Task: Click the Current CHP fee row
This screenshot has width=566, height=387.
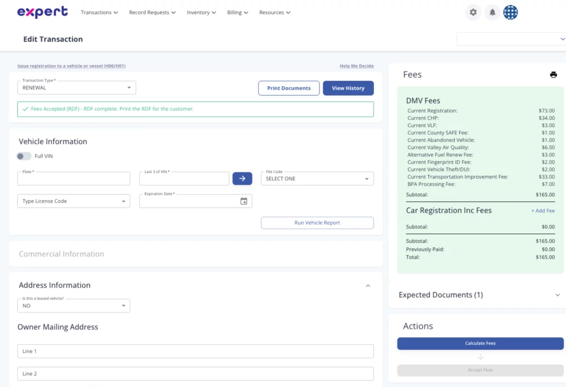Action: pos(481,118)
